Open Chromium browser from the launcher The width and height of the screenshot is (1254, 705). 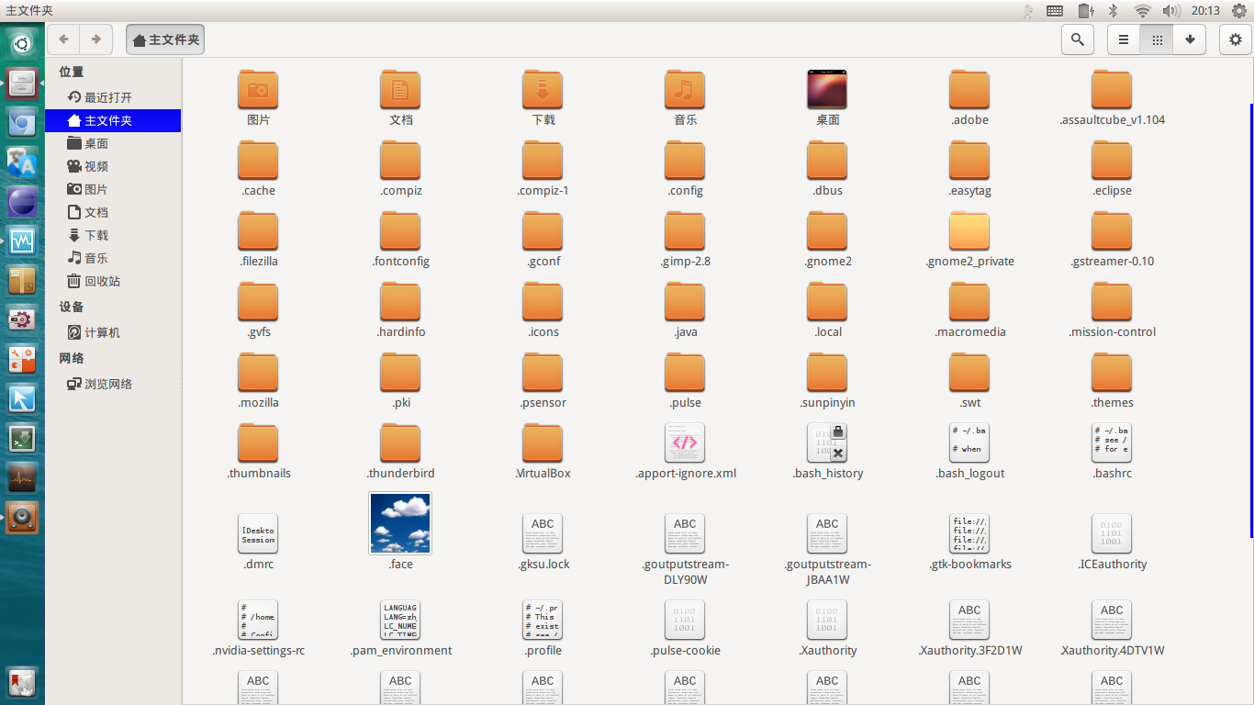tap(22, 123)
